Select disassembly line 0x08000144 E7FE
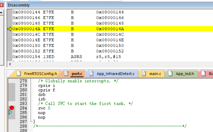The height and width of the screenshot is (132, 213). click(x=113, y=12)
